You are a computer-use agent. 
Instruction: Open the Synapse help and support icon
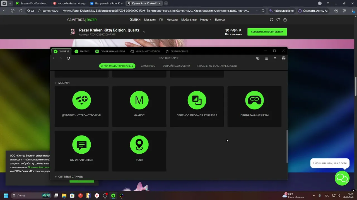click(x=284, y=58)
